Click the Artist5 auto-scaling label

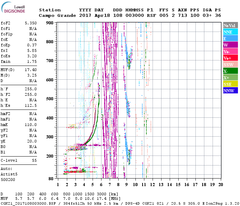click(x=9, y=174)
